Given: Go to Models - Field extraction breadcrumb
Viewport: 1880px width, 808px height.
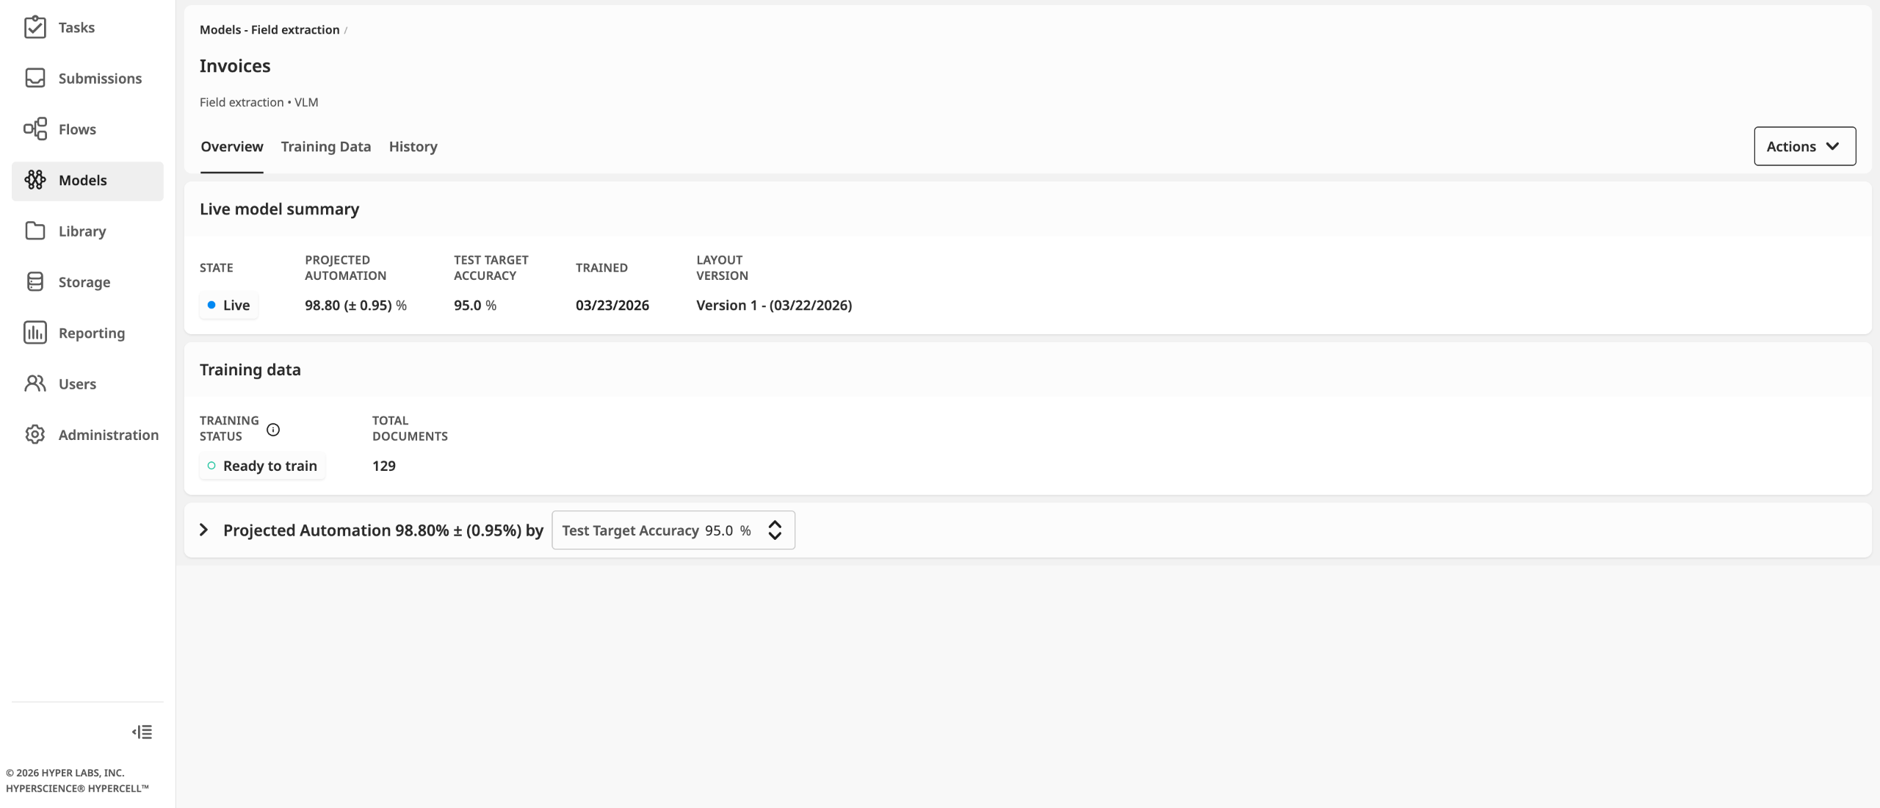Looking at the screenshot, I should point(269,30).
